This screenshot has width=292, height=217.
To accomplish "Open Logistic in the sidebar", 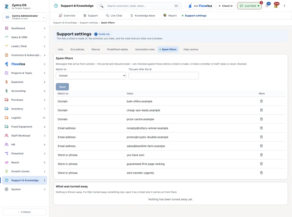I will 25,118.
